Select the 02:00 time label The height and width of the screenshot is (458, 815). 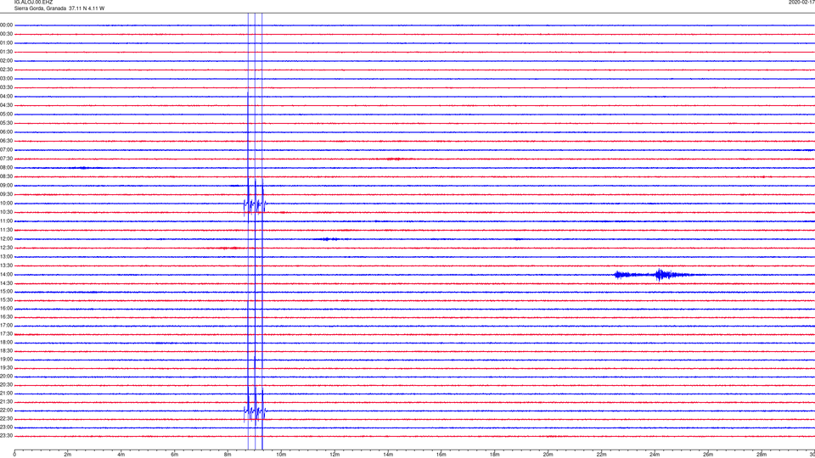(x=6, y=61)
